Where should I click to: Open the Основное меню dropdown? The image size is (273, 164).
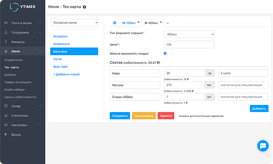point(74,23)
